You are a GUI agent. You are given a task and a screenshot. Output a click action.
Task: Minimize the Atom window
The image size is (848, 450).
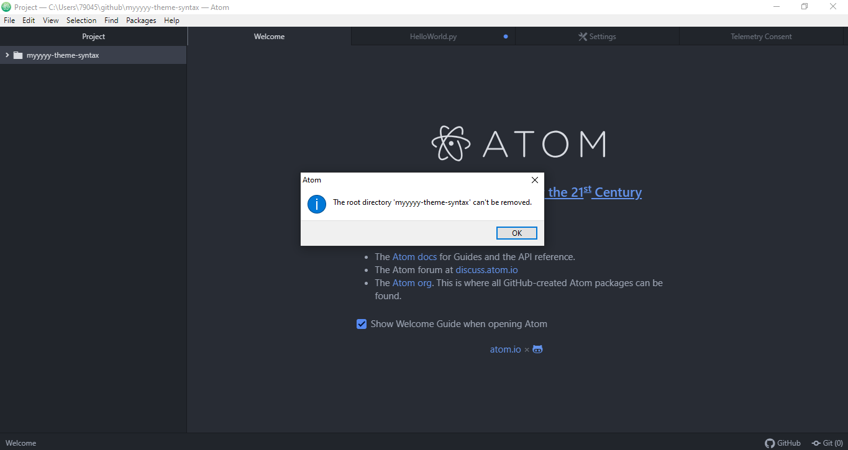tap(777, 7)
